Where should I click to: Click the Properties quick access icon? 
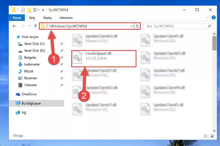(23, 10)
